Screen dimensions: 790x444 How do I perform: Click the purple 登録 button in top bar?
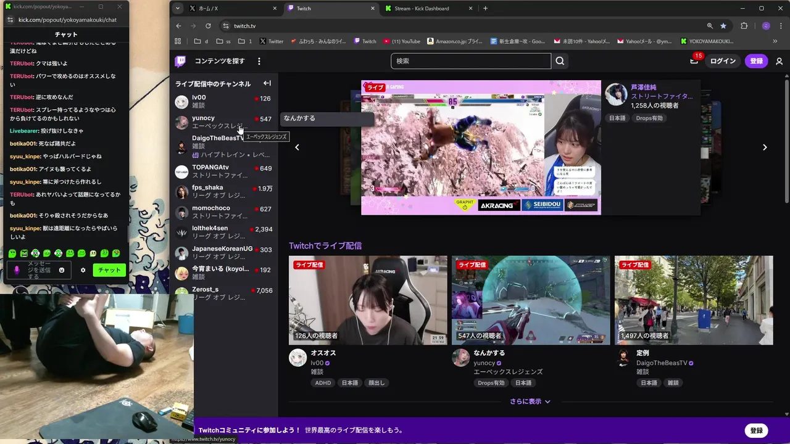click(x=756, y=61)
